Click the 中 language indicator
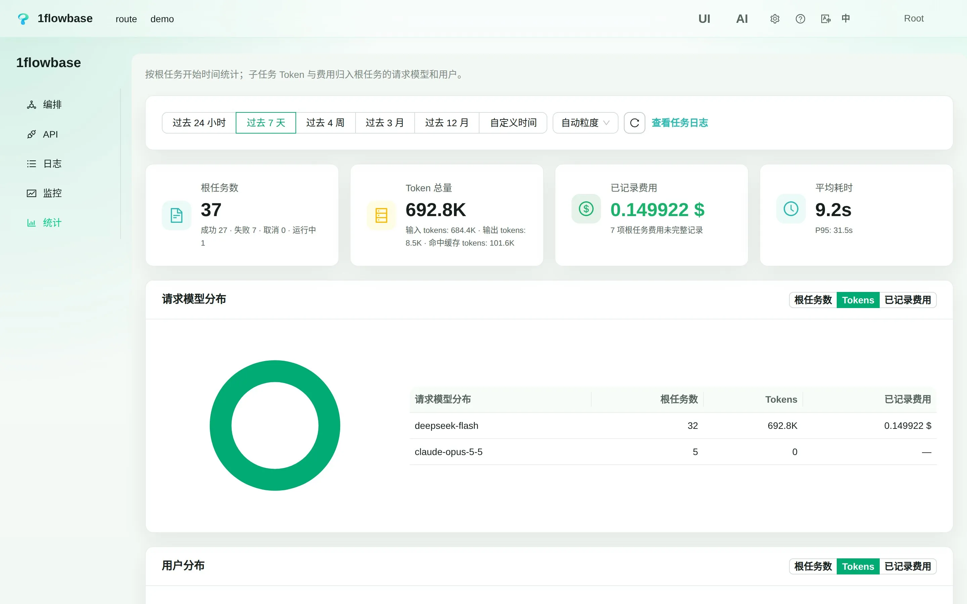The width and height of the screenshot is (967, 604). coord(845,18)
